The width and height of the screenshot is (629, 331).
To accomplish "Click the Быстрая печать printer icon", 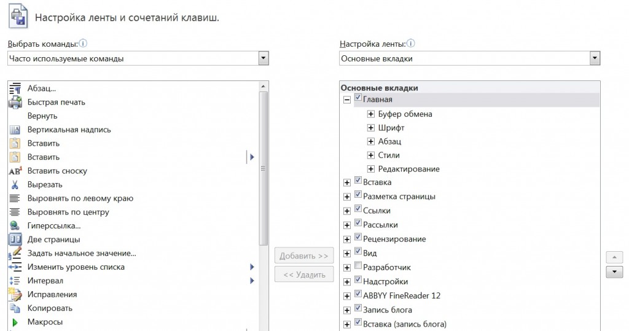I will pyautogui.click(x=15, y=103).
